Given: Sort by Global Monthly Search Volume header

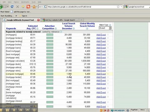Looking at the screenshot, I should click(87, 25).
